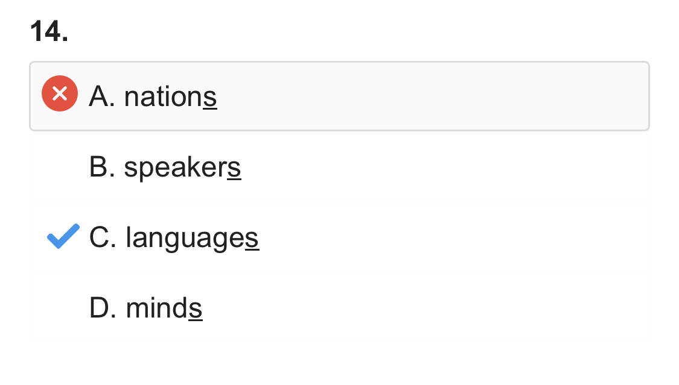This screenshot has height=385, width=679.
Task: Click the word minds
Action: click(x=164, y=308)
